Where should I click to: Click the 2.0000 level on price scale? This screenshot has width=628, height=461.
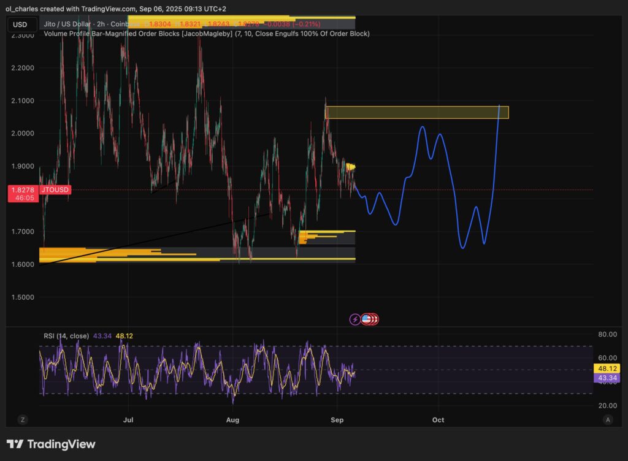coord(23,134)
